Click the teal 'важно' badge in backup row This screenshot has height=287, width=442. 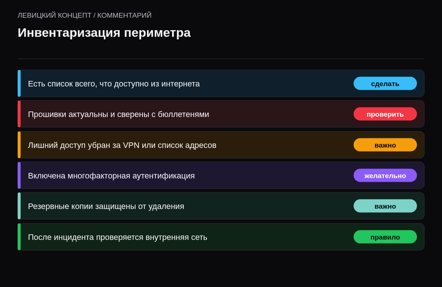385,206
